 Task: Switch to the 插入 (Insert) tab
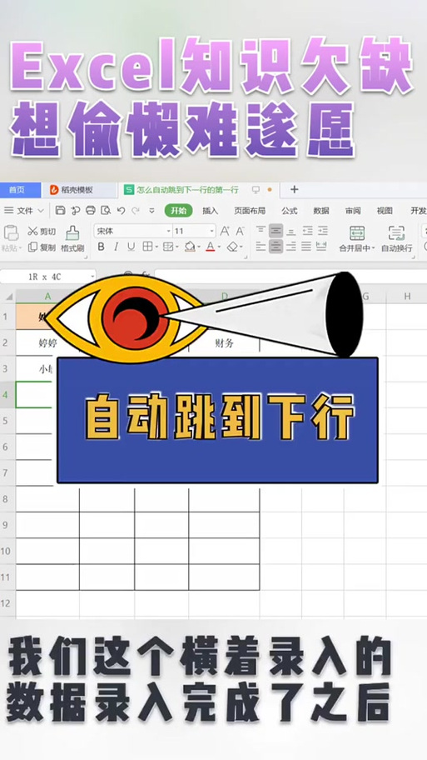click(210, 210)
